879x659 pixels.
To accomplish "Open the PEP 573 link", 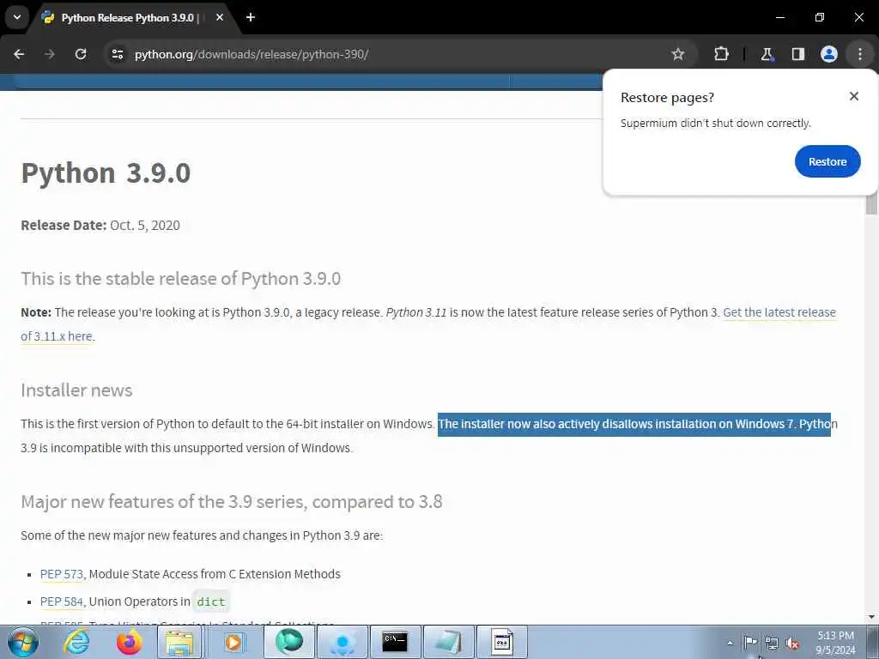I will 62,574.
